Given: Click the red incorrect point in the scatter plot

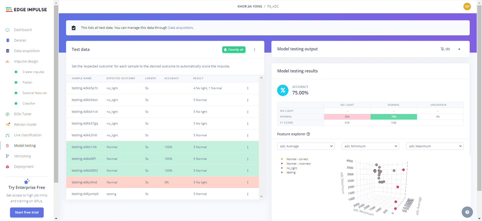Looking at the screenshot, I should pyautogui.click(x=398, y=187).
